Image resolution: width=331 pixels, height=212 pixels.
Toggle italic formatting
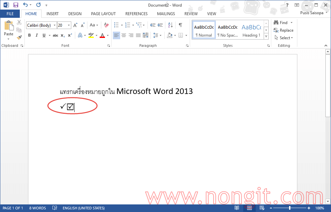point(37,35)
